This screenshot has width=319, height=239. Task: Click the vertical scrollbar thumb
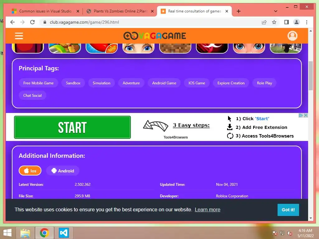(311, 76)
